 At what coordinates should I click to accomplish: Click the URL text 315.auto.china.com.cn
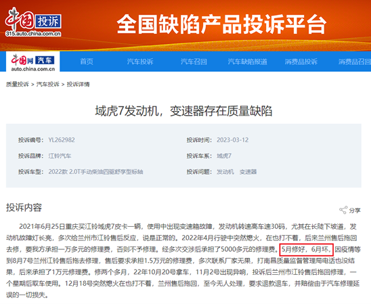click(x=33, y=34)
